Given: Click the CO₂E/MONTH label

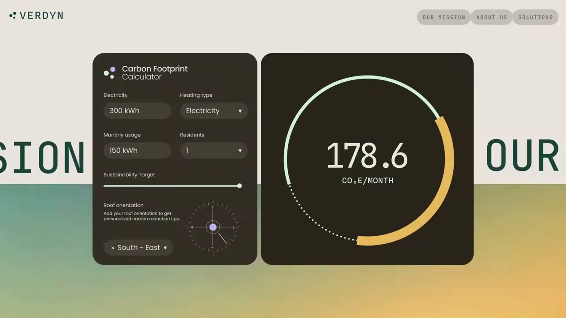Looking at the screenshot, I should click(x=367, y=181).
